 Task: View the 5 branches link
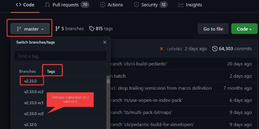[70, 29]
